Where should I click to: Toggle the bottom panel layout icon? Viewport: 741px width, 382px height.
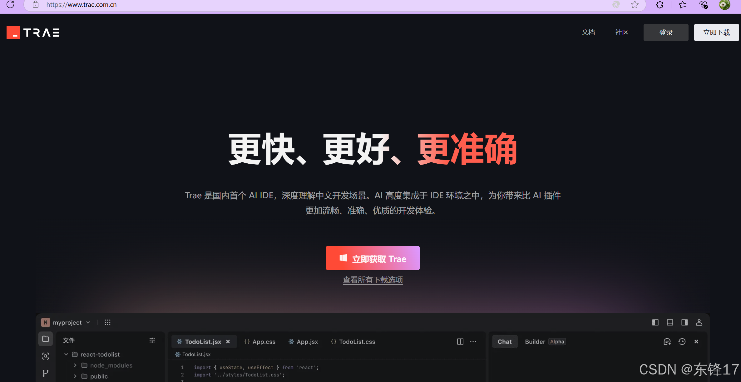670,323
